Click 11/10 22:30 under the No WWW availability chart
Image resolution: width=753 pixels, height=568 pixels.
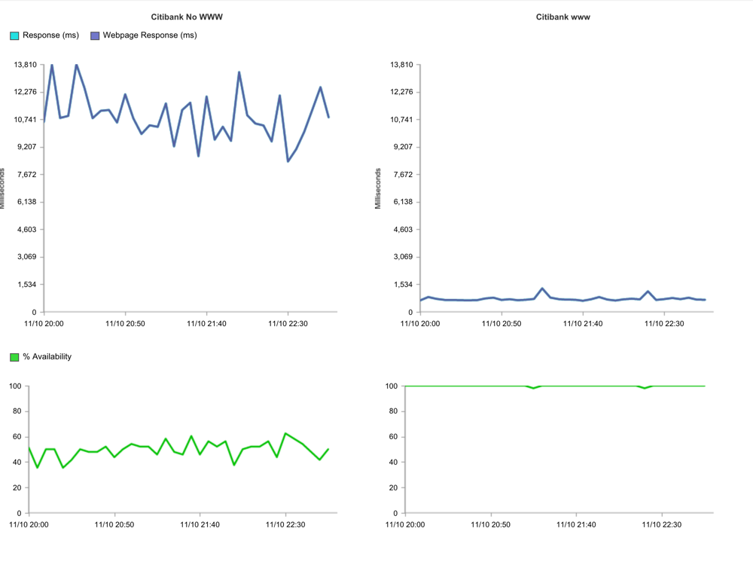tap(285, 525)
